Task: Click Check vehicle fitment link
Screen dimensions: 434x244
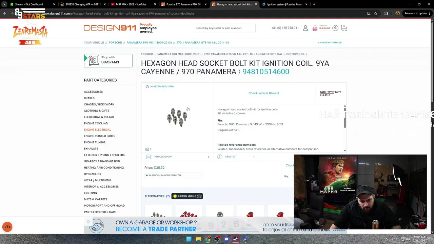Action: pyautogui.click(x=264, y=93)
